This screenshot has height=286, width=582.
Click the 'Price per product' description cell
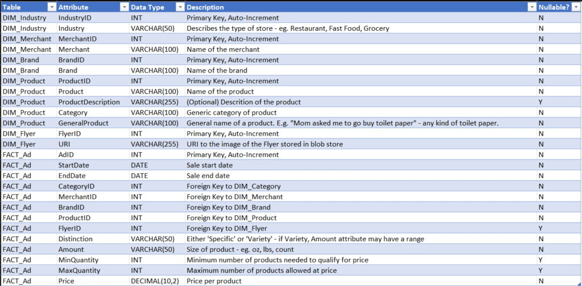360,281
